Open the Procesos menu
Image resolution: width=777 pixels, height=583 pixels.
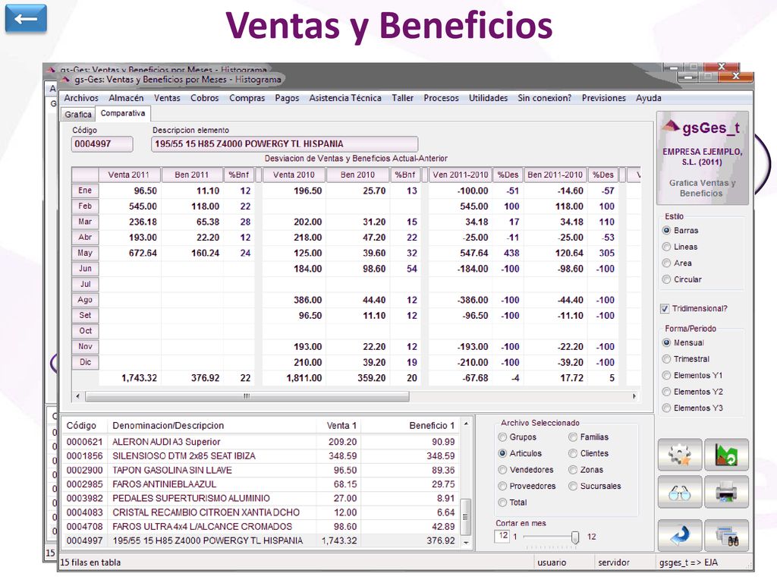coord(441,98)
